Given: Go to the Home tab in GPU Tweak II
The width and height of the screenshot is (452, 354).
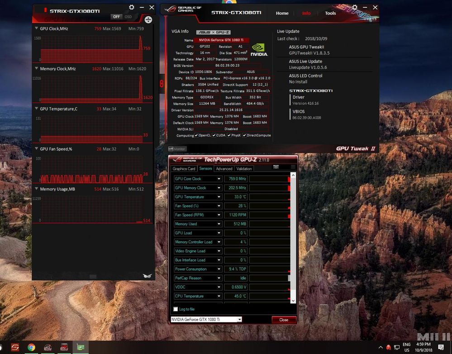Looking at the screenshot, I should tap(282, 13).
